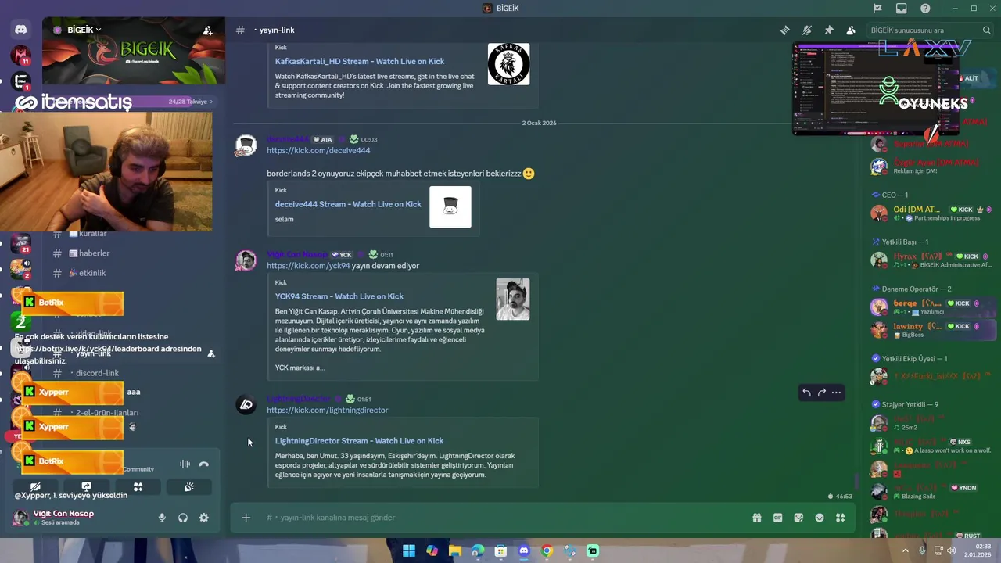1001x563 pixels.
Task: Click the stream preview thumbnail in top right
Action: (x=874, y=88)
